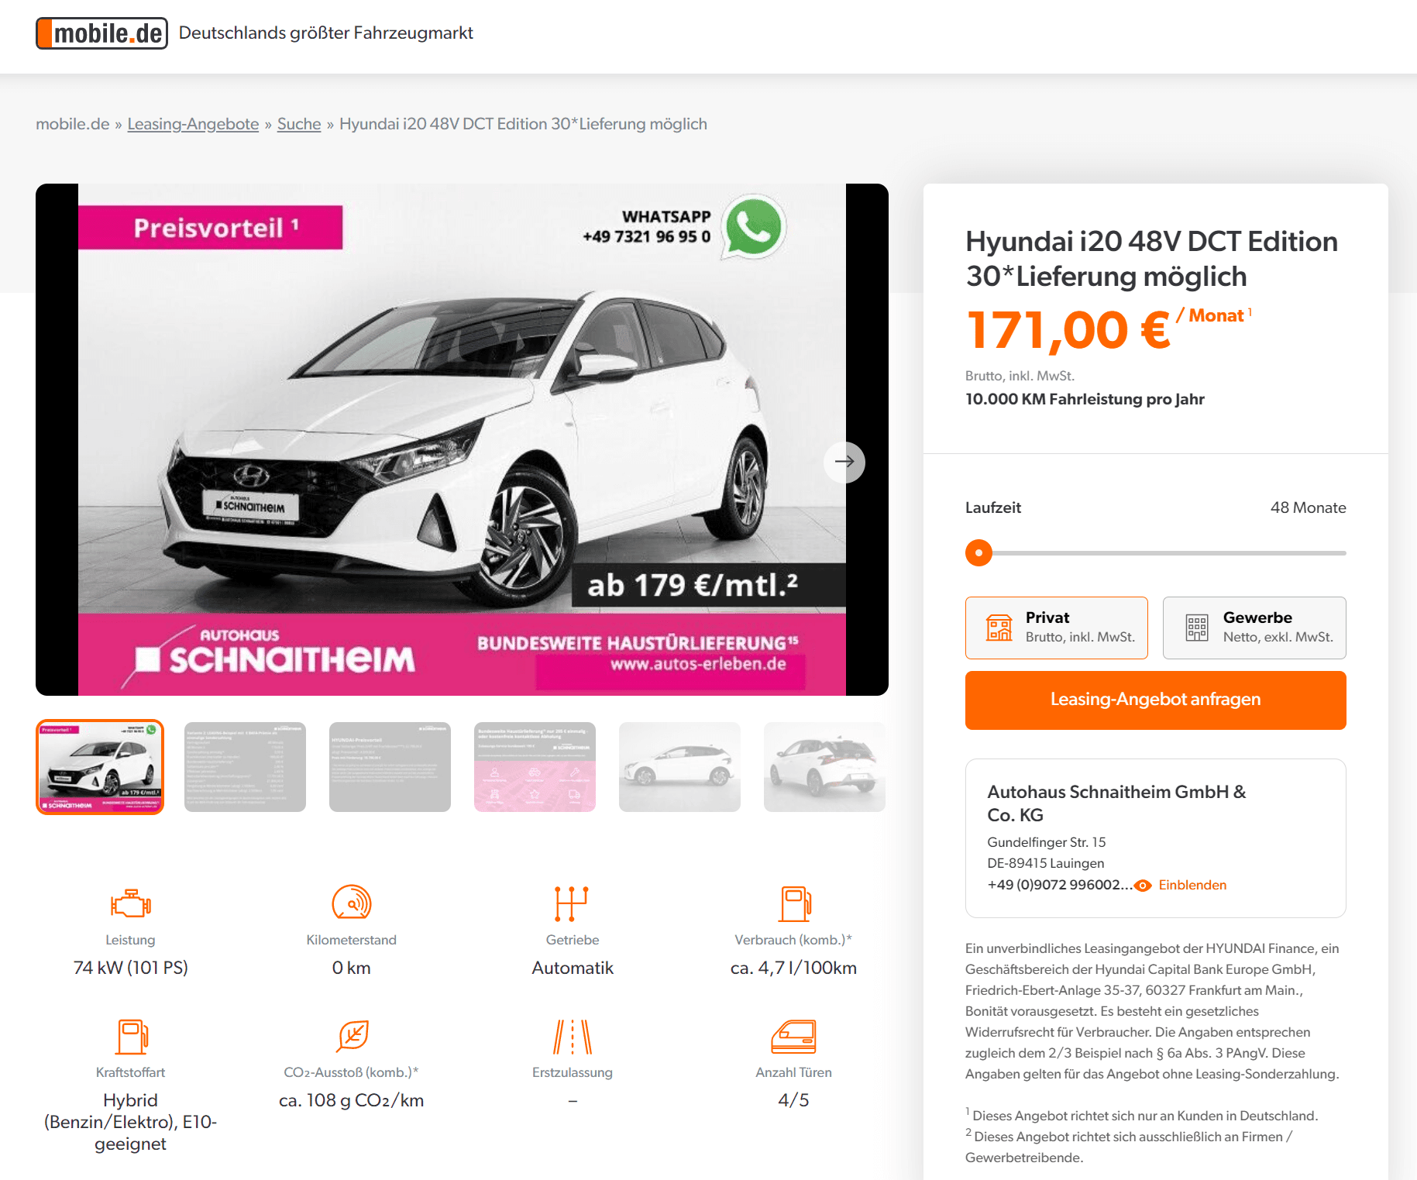Open the main Hyundai i20 photo
The height and width of the screenshot is (1180, 1417).
[x=462, y=439]
